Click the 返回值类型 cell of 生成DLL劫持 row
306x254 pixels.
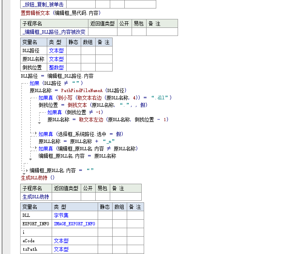66,197
